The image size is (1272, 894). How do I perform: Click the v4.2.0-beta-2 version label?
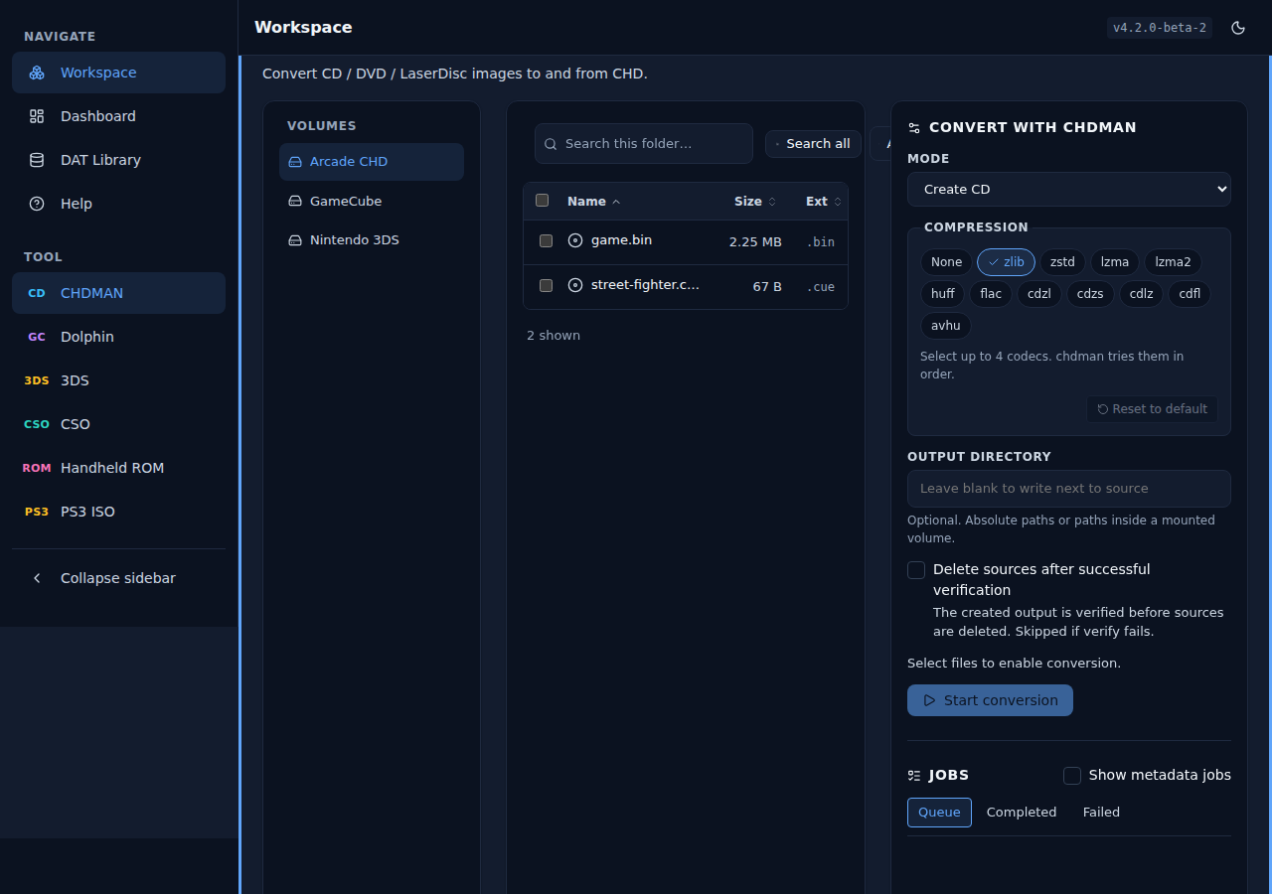(x=1160, y=28)
